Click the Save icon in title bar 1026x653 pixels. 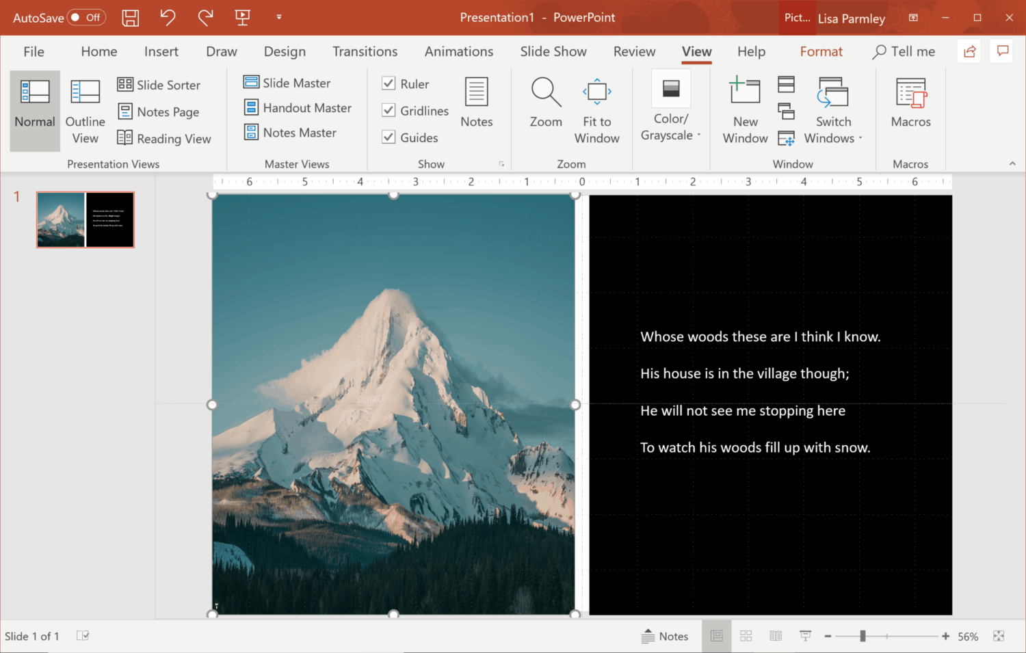[x=131, y=18]
